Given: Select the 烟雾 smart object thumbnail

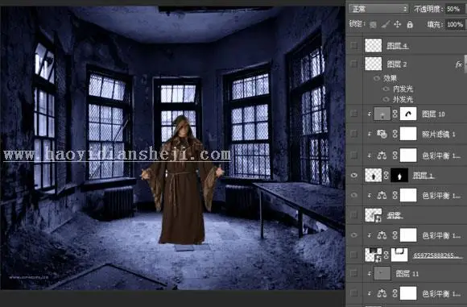Looking at the screenshot, I should (x=373, y=215).
